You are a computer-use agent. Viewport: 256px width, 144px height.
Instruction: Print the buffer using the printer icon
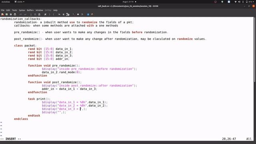[x=15, y=14]
